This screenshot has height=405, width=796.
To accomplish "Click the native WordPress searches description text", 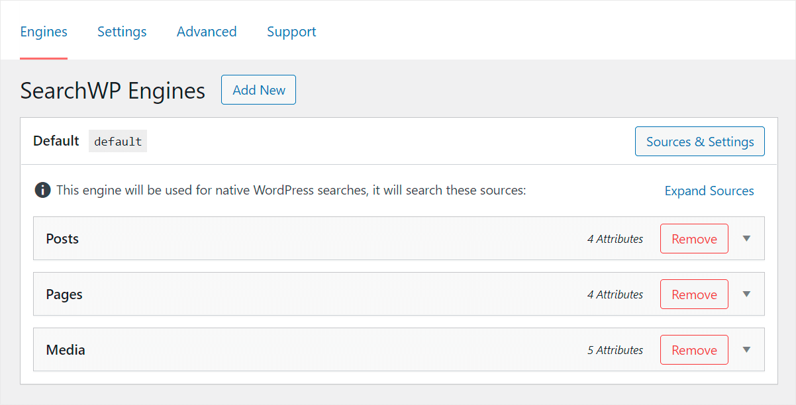I will pos(291,191).
